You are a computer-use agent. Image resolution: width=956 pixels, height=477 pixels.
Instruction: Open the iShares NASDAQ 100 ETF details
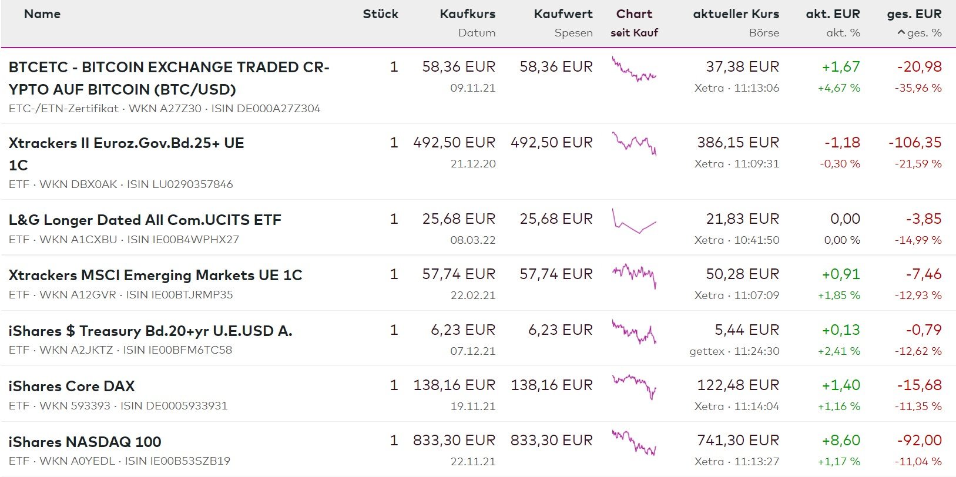[x=85, y=442]
